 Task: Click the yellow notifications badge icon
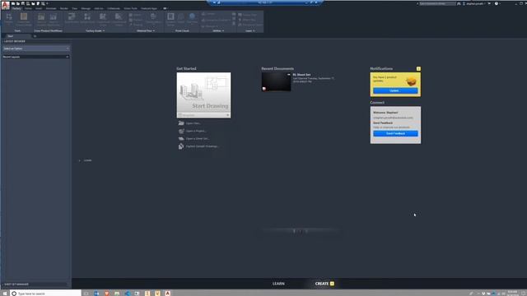pyautogui.click(x=418, y=68)
